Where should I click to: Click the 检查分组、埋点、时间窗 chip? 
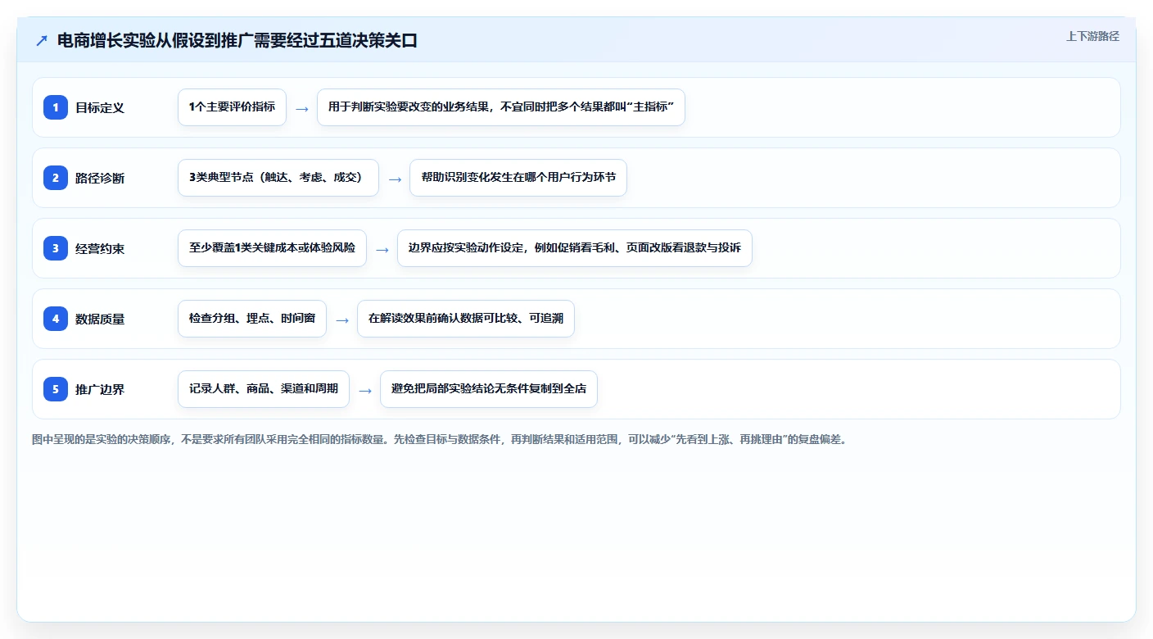pos(252,319)
